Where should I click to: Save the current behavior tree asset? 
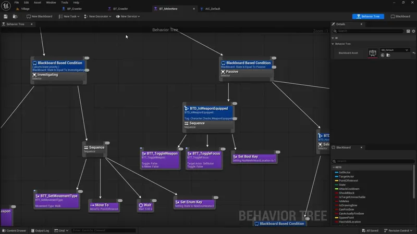(6, 17)
